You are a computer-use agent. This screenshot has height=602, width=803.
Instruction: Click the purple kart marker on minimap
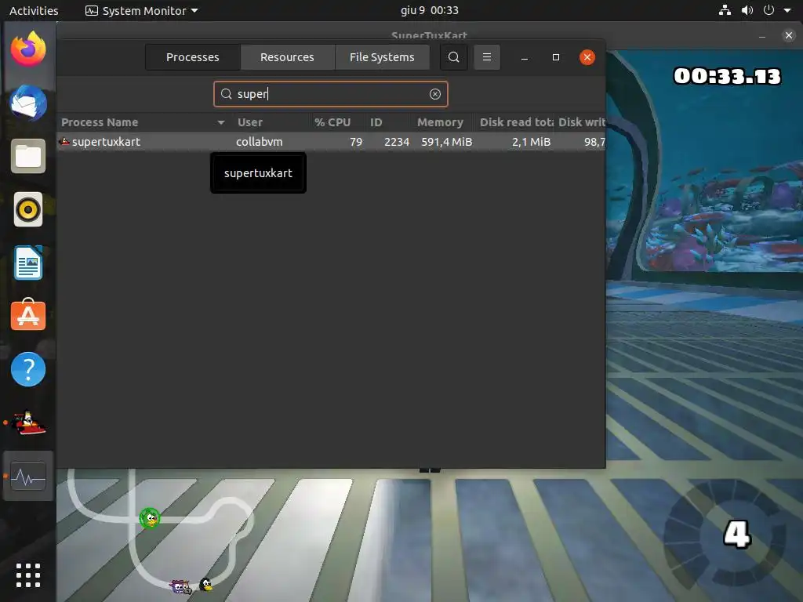pos(180,586)
